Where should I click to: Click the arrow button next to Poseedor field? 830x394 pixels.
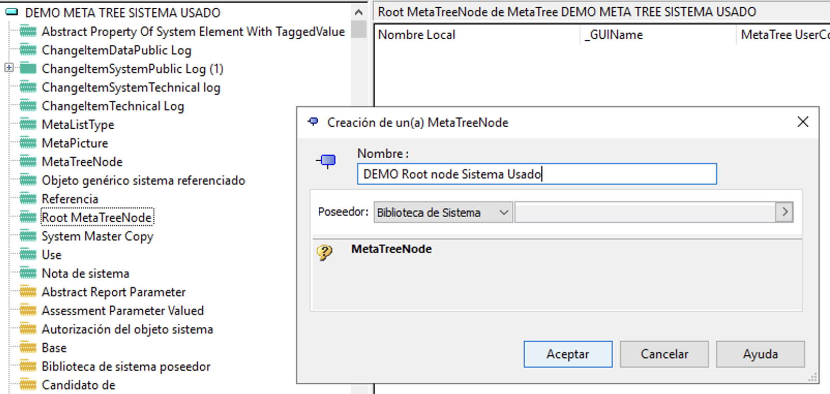click(x=784, y=212)
